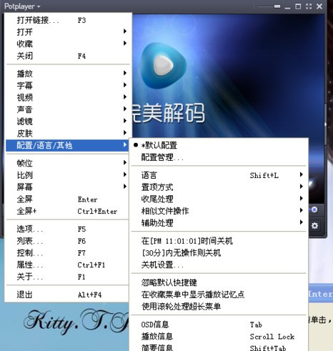Select 打开链接... menu entry

pos(67,20)
